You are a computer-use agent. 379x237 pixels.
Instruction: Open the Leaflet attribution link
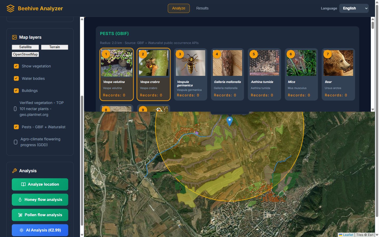348,235
